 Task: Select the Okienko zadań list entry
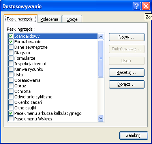point(28,102)
